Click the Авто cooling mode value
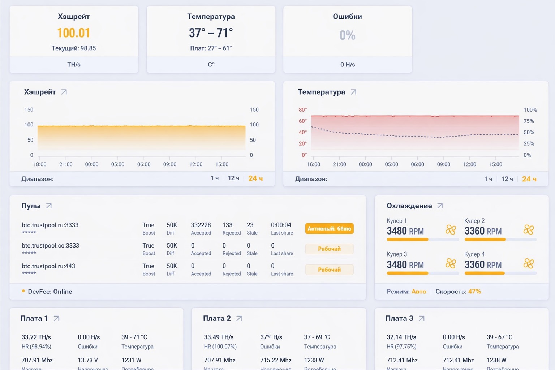Viewport: 555px width, 370px height. (x=419, y=292)
